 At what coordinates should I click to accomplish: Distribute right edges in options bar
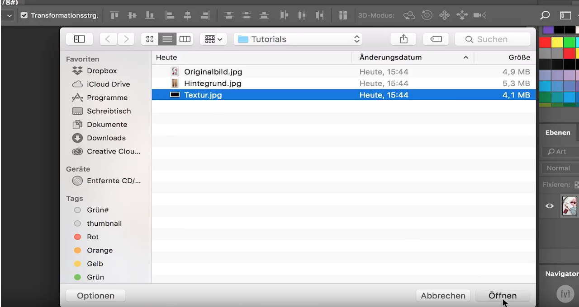[319, 15]
